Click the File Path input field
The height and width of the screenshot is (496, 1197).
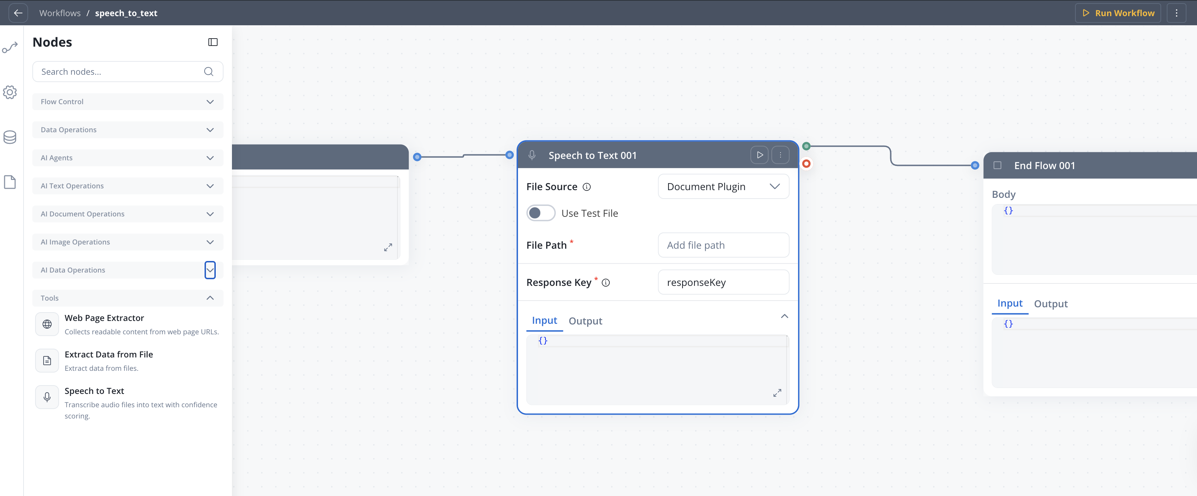(723, 245)
